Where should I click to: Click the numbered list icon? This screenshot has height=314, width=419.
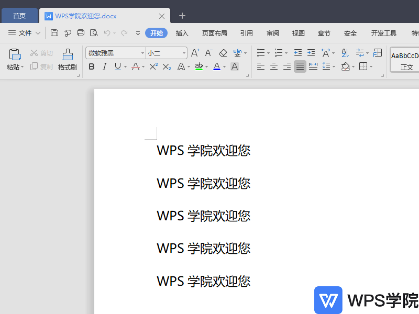pos(279,53)
